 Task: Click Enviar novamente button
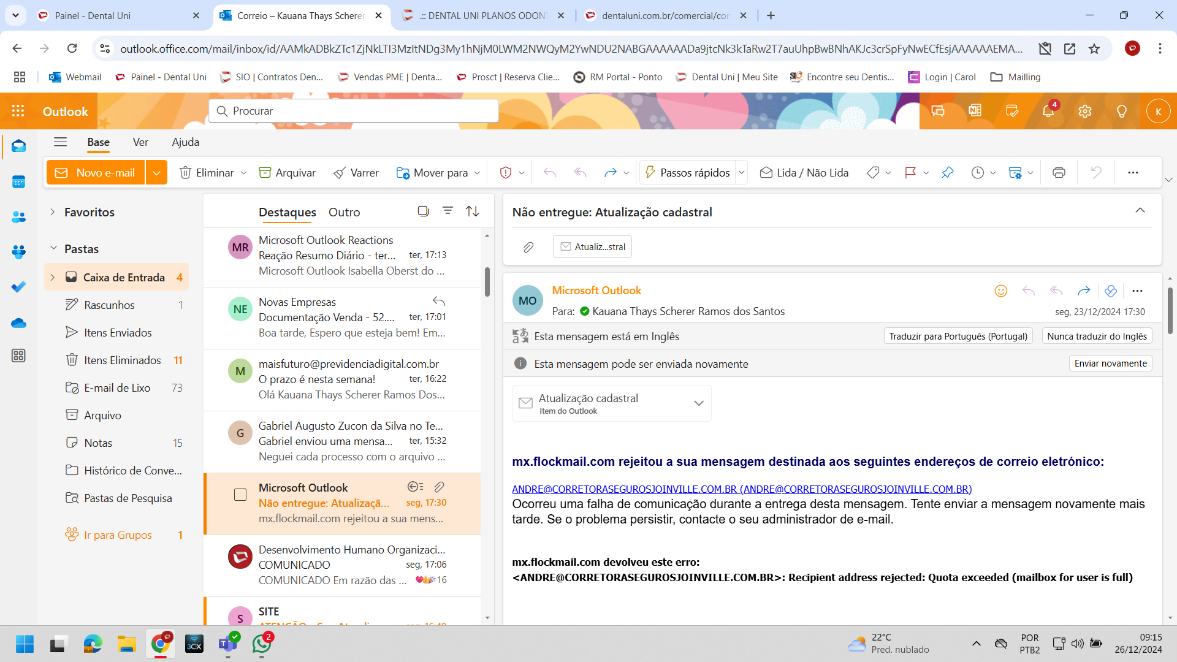point(1110,363)
